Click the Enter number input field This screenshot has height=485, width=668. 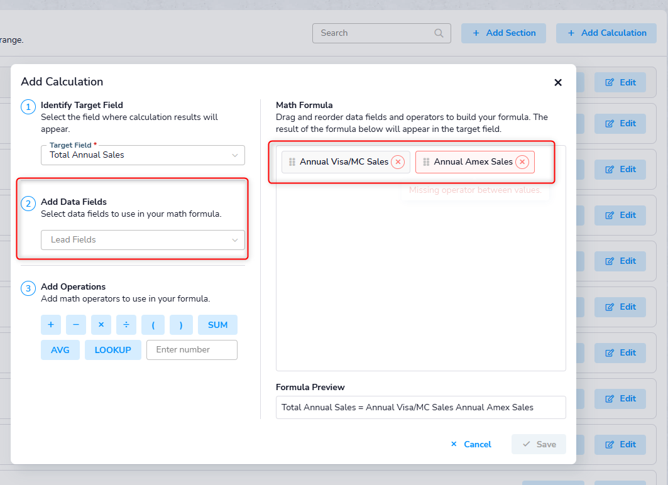pos(192,350)
